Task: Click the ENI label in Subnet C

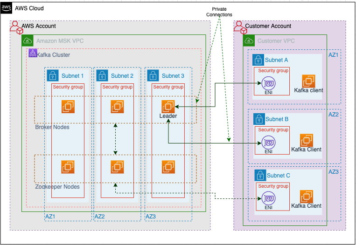Action: click(x=269, y=208)
